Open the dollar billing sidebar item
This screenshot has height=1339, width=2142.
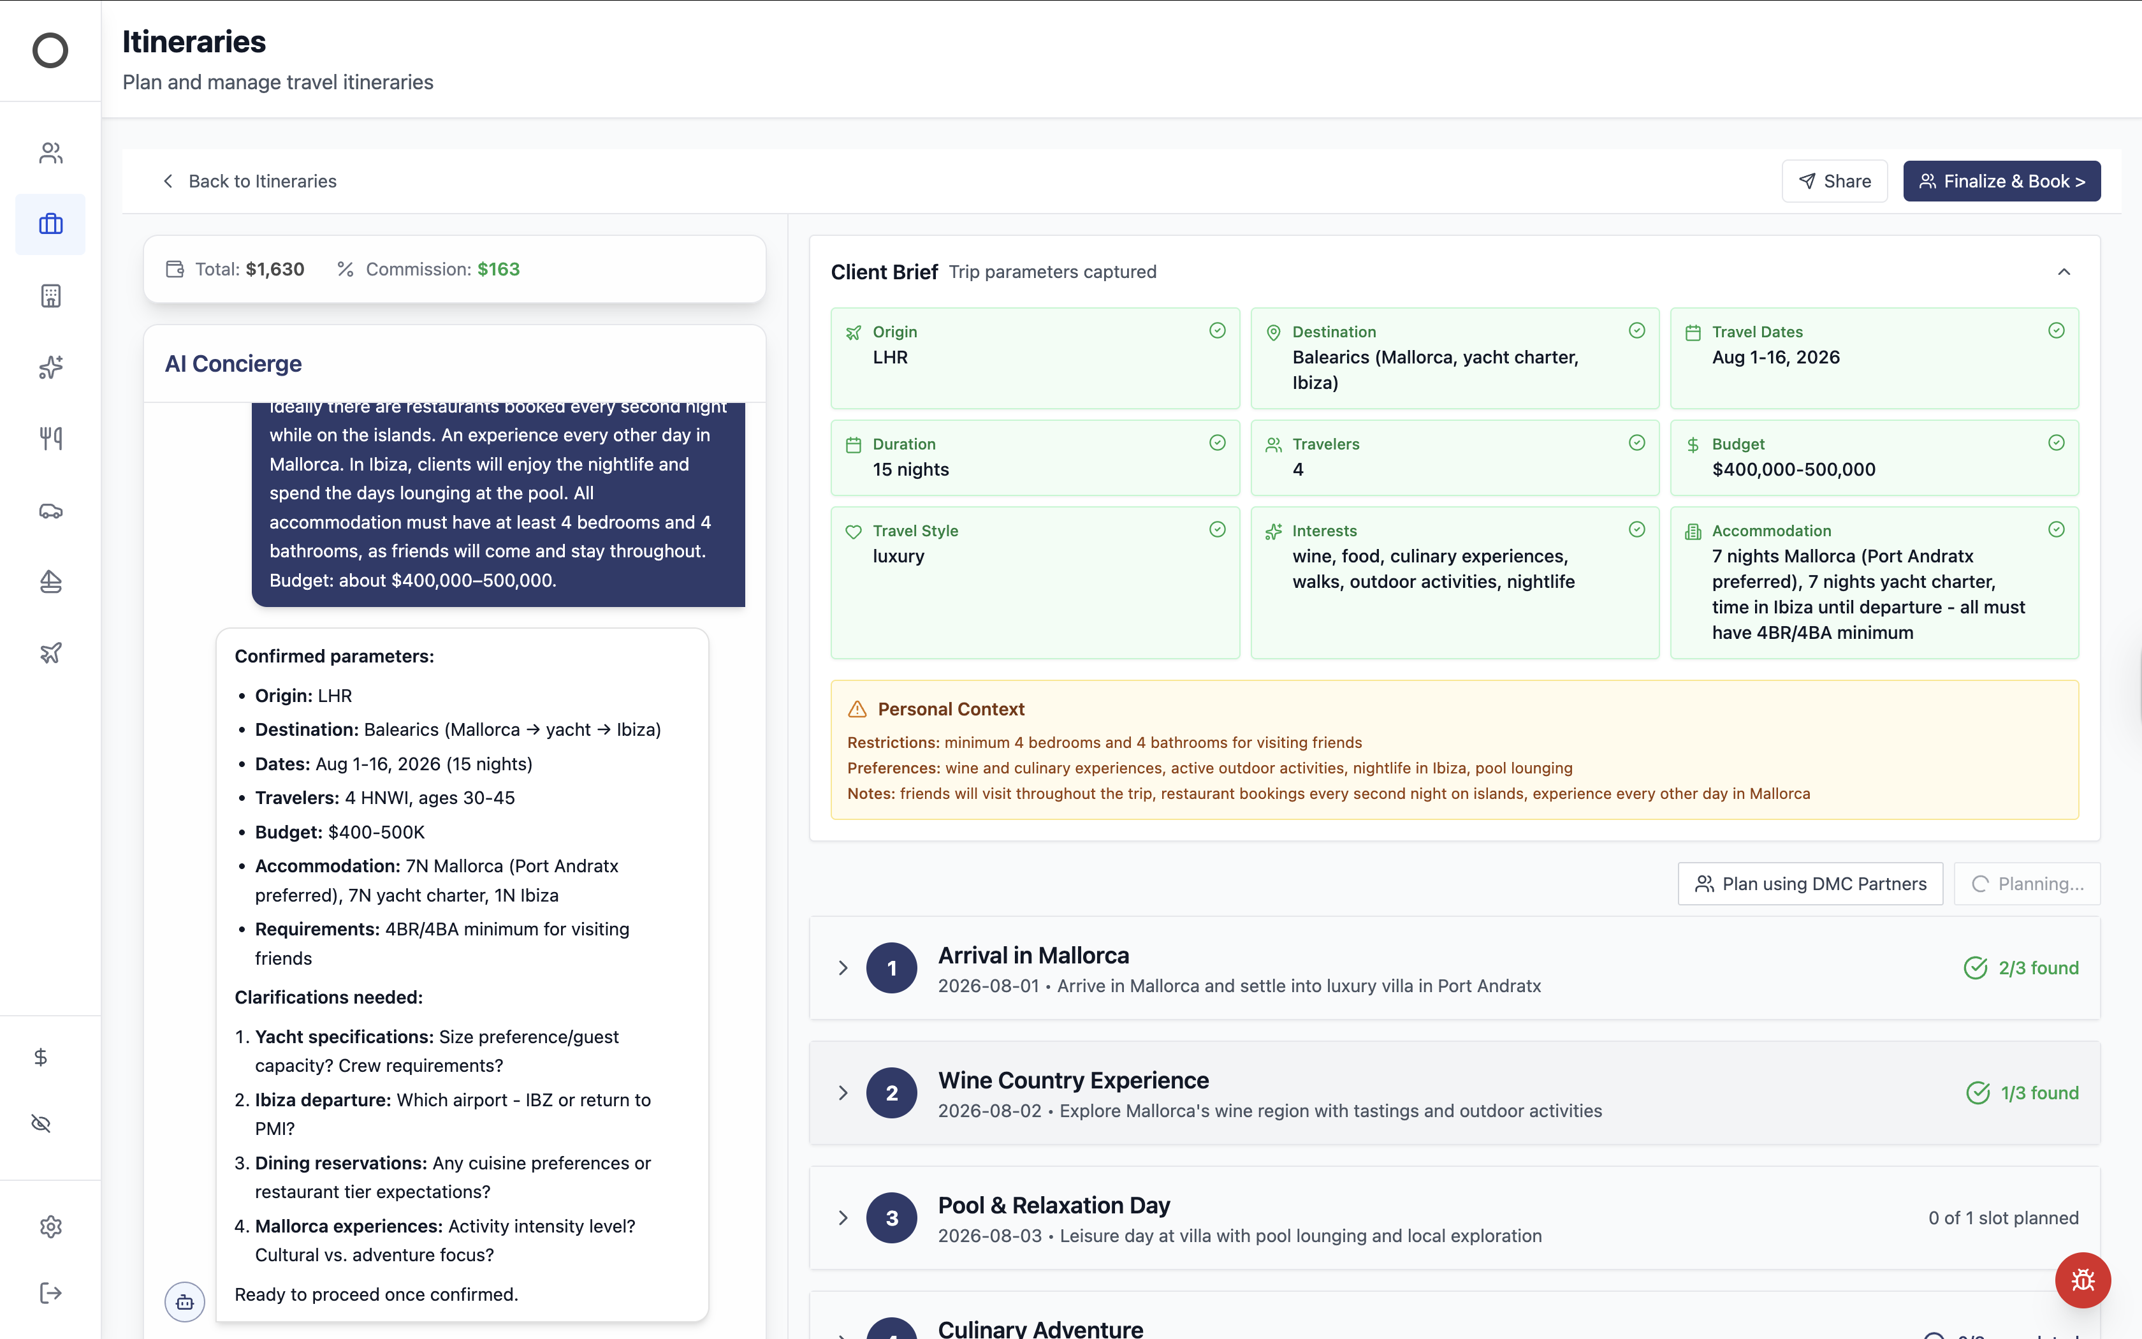click(41, 1057)
